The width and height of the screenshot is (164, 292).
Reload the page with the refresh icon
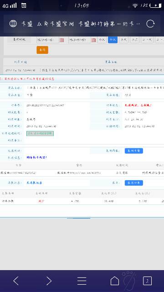(150, 24)
